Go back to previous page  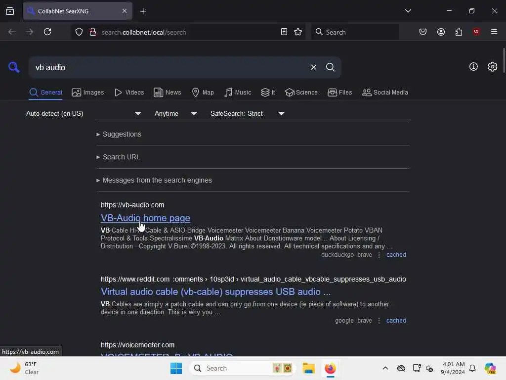[x=12, y=32]
